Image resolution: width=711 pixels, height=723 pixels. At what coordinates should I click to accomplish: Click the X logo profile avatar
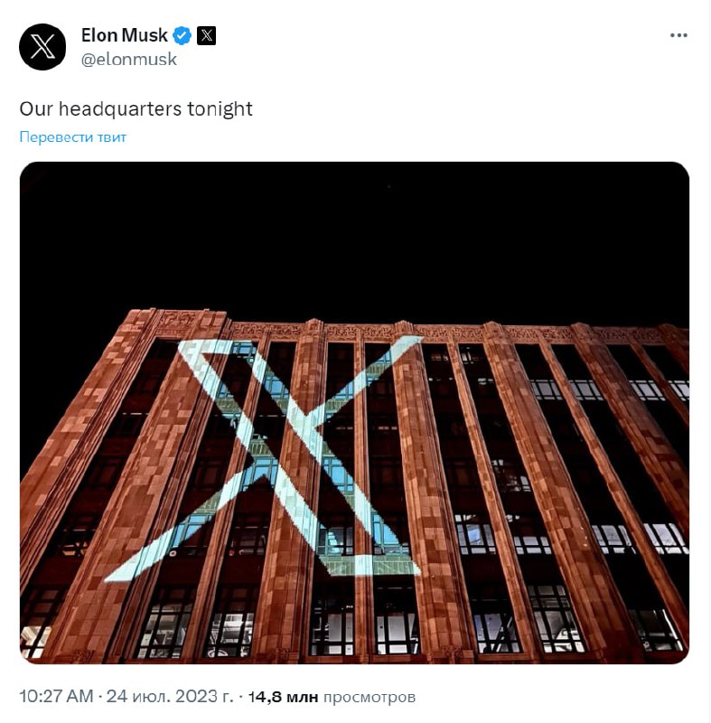click(x=42, y=47)
